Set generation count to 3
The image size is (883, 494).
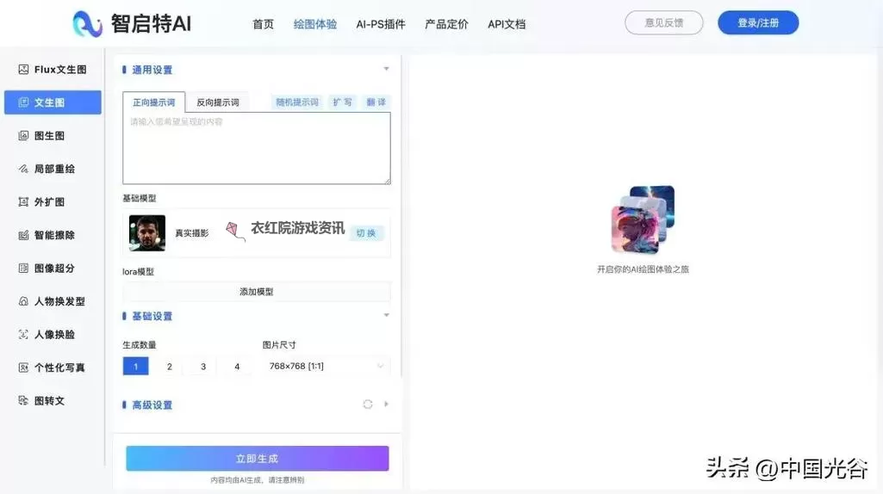[203, 367]
